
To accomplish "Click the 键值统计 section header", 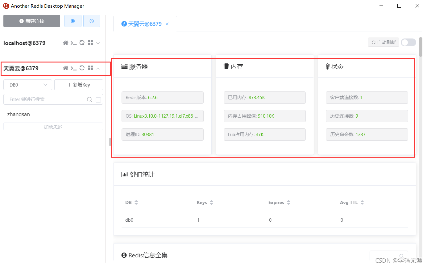I will click(x=265, y=175).
